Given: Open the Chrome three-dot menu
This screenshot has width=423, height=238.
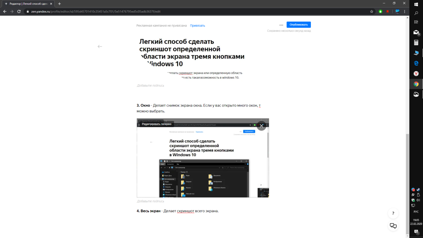Looking at the screenshot, I should 405,11.
